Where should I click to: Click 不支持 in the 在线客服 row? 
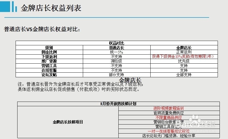tap(117, 70)
